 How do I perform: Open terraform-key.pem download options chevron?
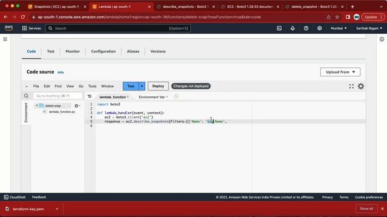coord(57,209)
